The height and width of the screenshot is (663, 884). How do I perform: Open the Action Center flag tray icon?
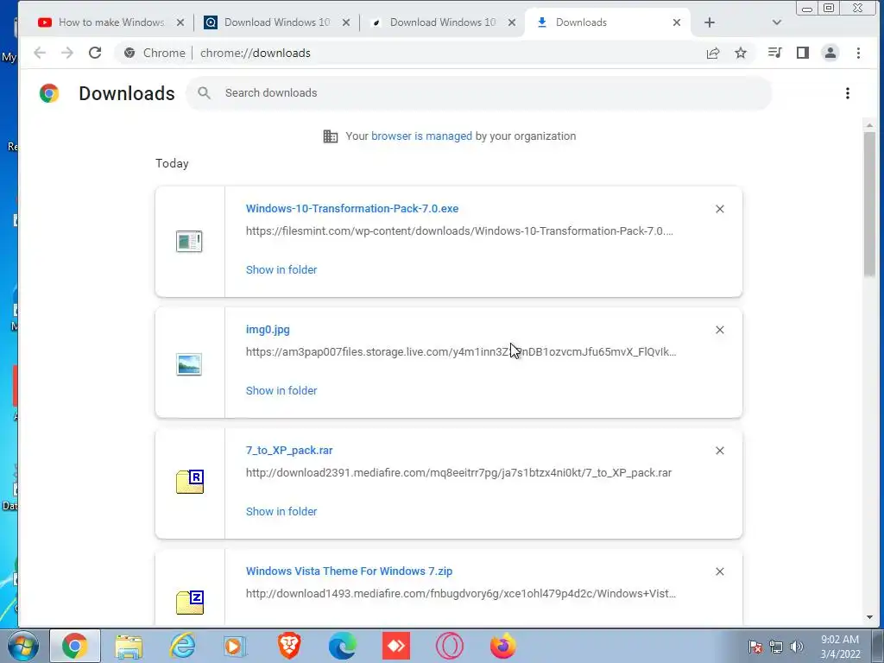click(x=755, y=647)
